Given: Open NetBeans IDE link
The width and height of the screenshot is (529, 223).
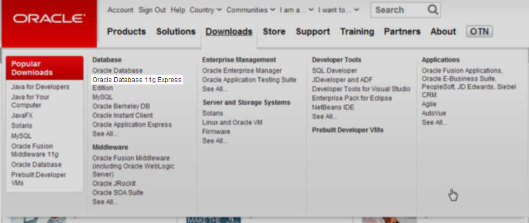Looking at the screenshot, I should point(333,107).
